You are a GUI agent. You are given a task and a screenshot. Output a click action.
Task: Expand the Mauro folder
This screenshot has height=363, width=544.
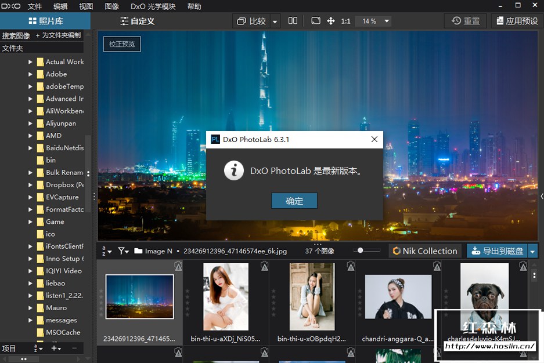30,308
